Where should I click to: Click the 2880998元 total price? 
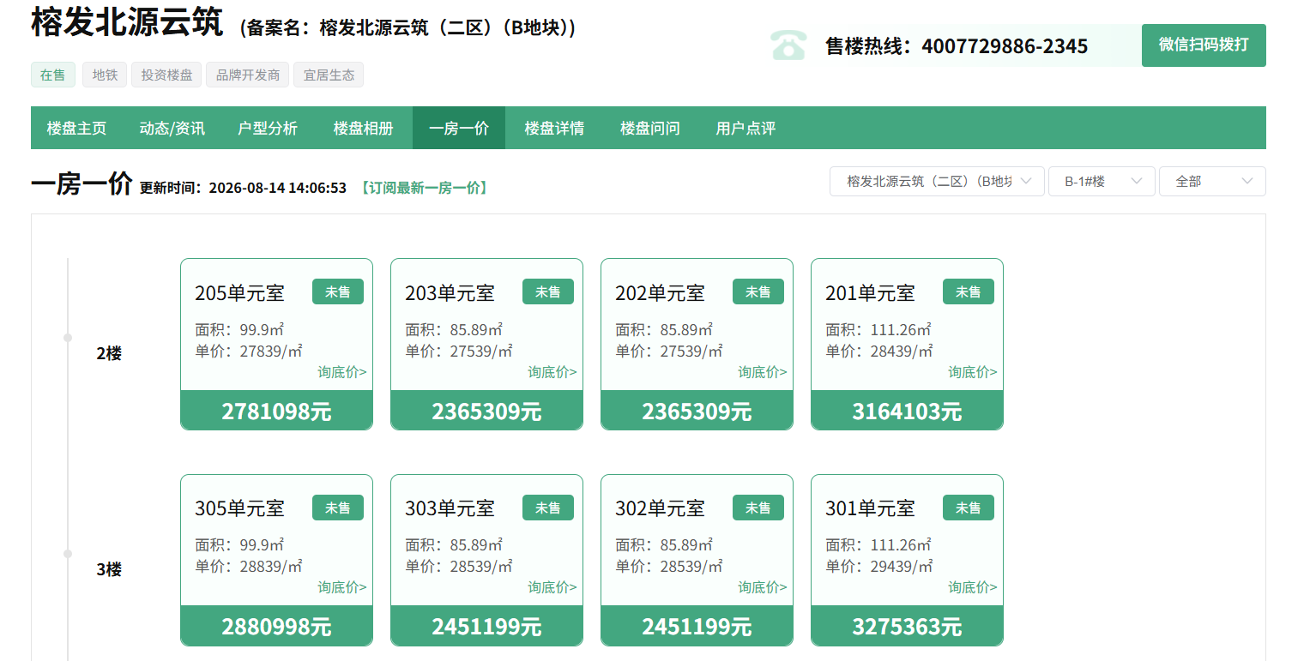276,626
